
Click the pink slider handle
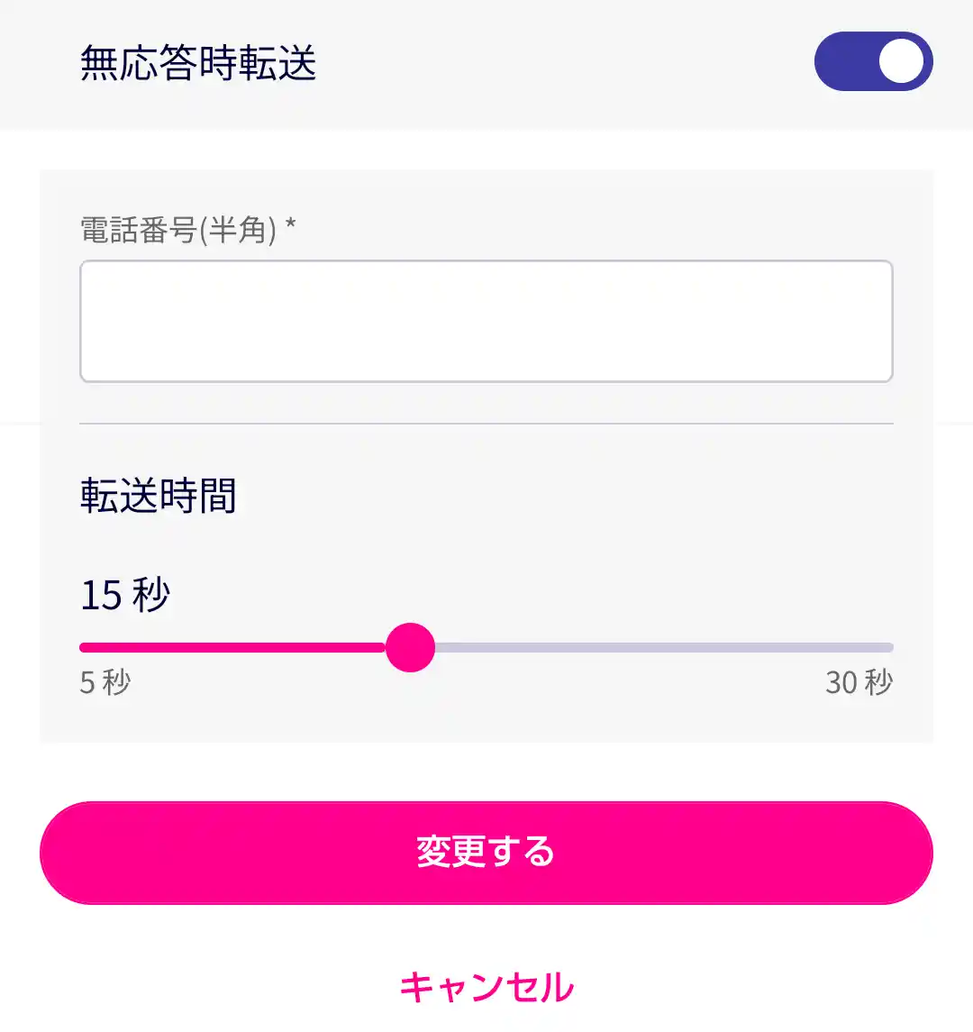click(x=410, y=647)
